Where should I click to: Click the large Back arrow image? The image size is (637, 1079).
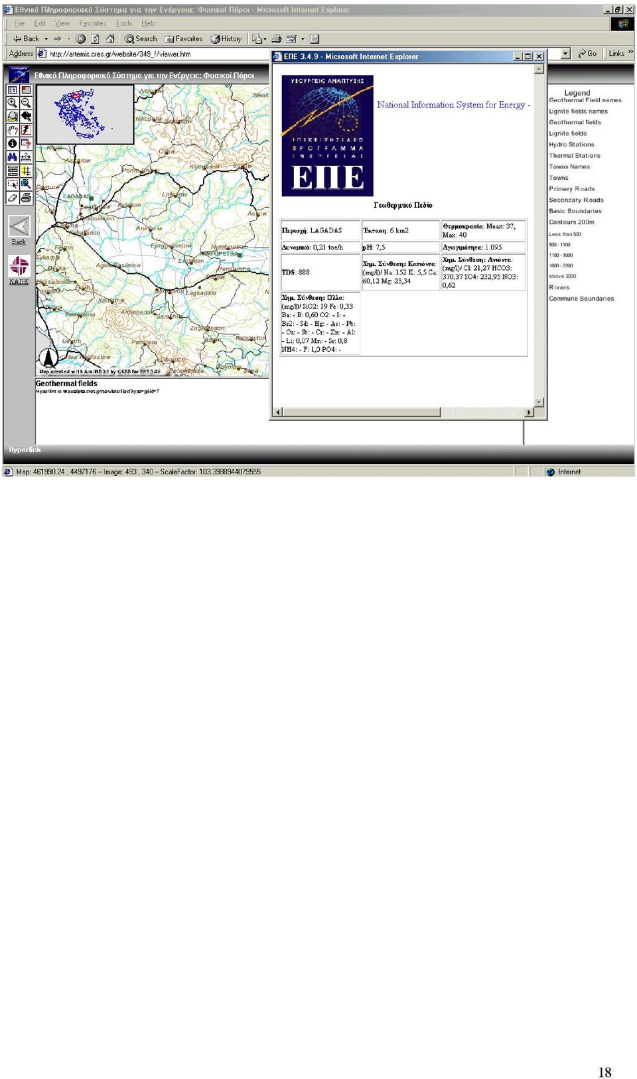pos(19,226)
